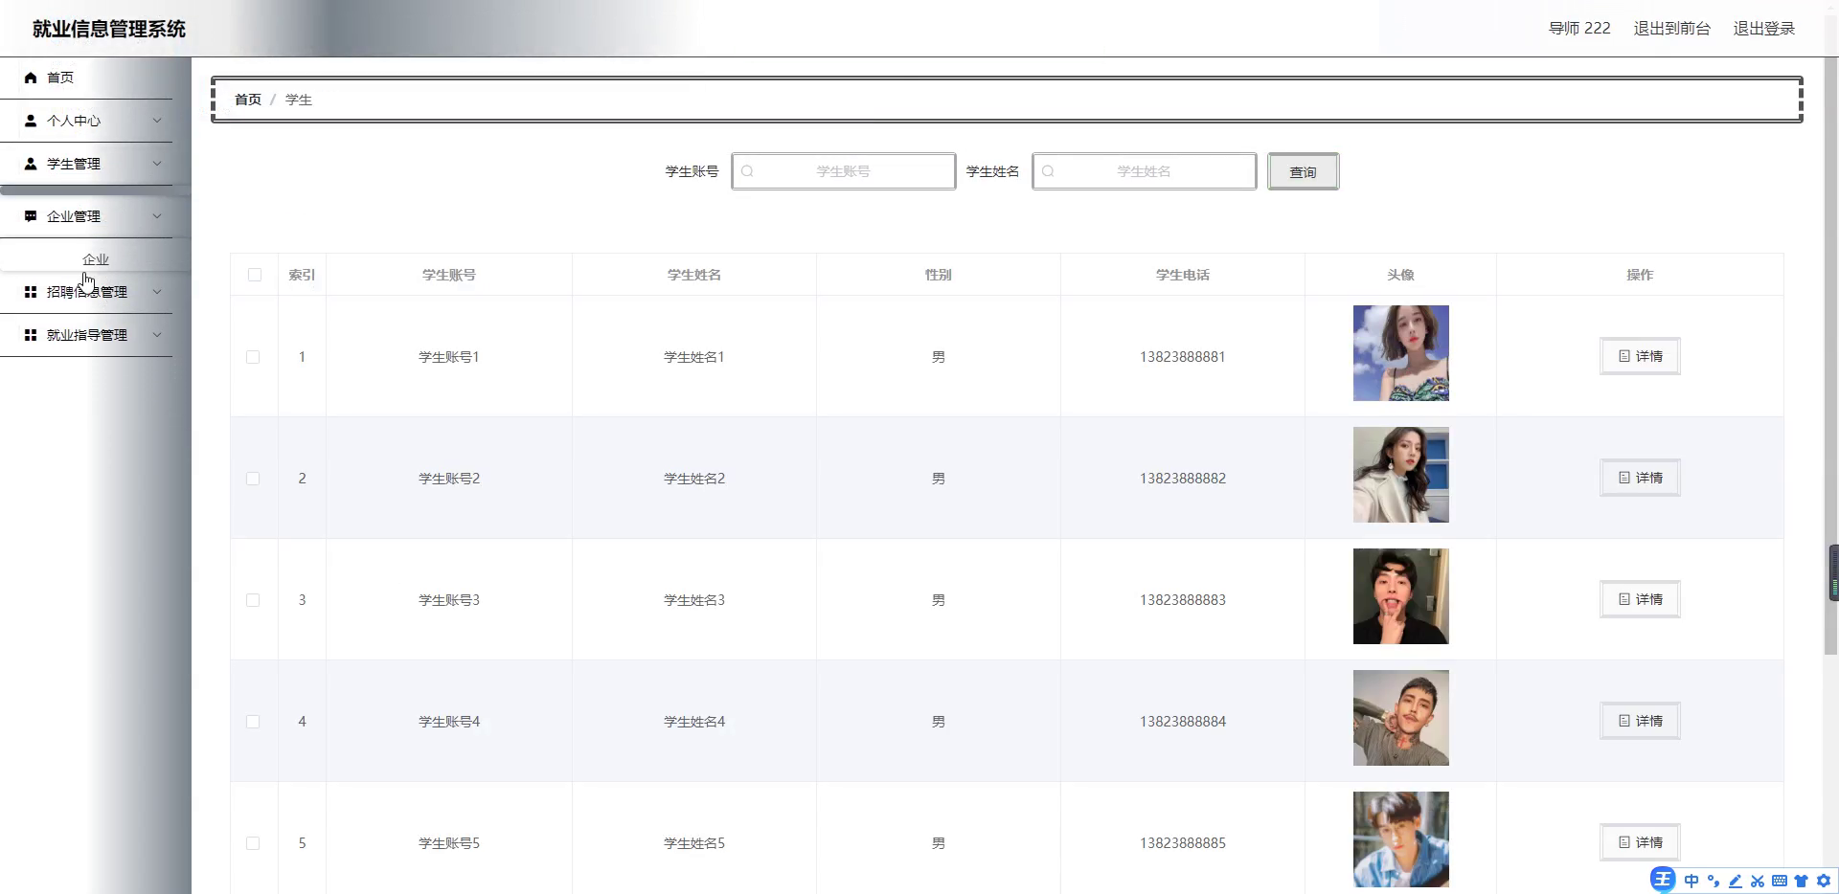
Task: Click the grid icon for 就业指导管理
Action: click(x=31, y=335)
